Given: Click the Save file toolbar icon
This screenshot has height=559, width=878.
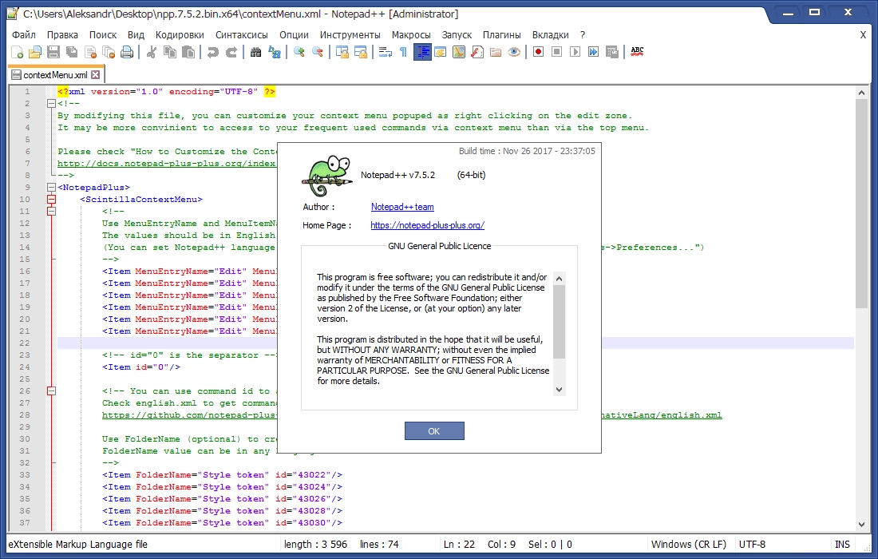Looking at the screenshot, I should [53, 52].
